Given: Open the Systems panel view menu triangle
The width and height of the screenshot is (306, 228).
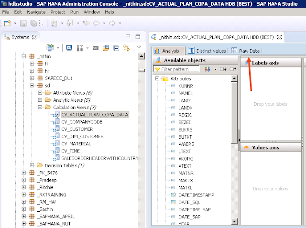Looking at the screenshot, I should click(139, 47).
